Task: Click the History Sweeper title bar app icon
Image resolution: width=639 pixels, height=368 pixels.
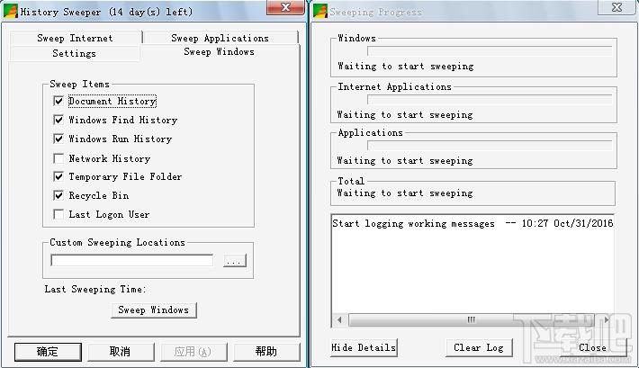Action: click(x=11, y=11)
